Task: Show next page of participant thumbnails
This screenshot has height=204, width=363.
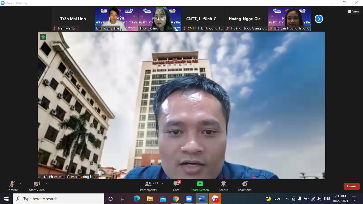Action: tap(319, 19)
